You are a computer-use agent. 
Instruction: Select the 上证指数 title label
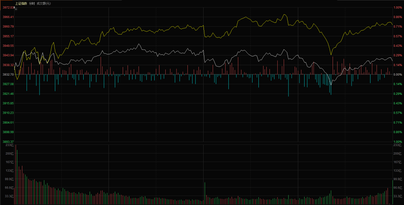21,3
